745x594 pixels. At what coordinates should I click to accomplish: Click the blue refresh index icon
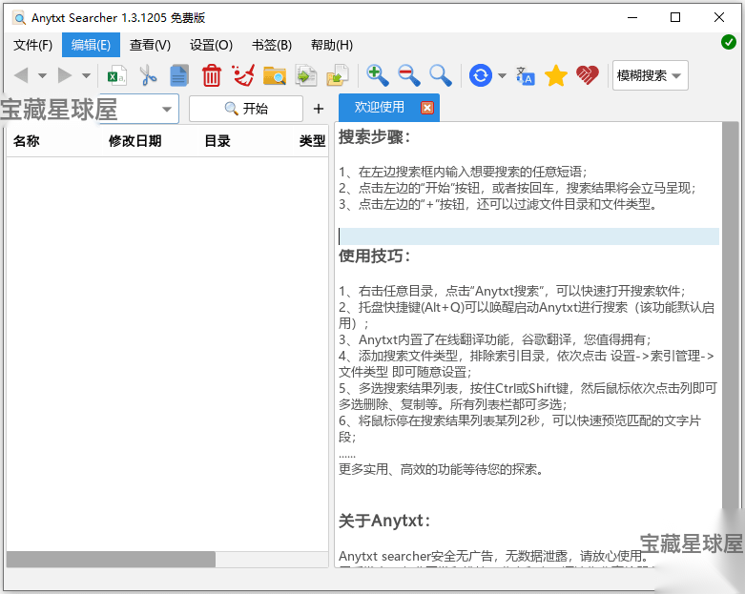tap(481, 75)
